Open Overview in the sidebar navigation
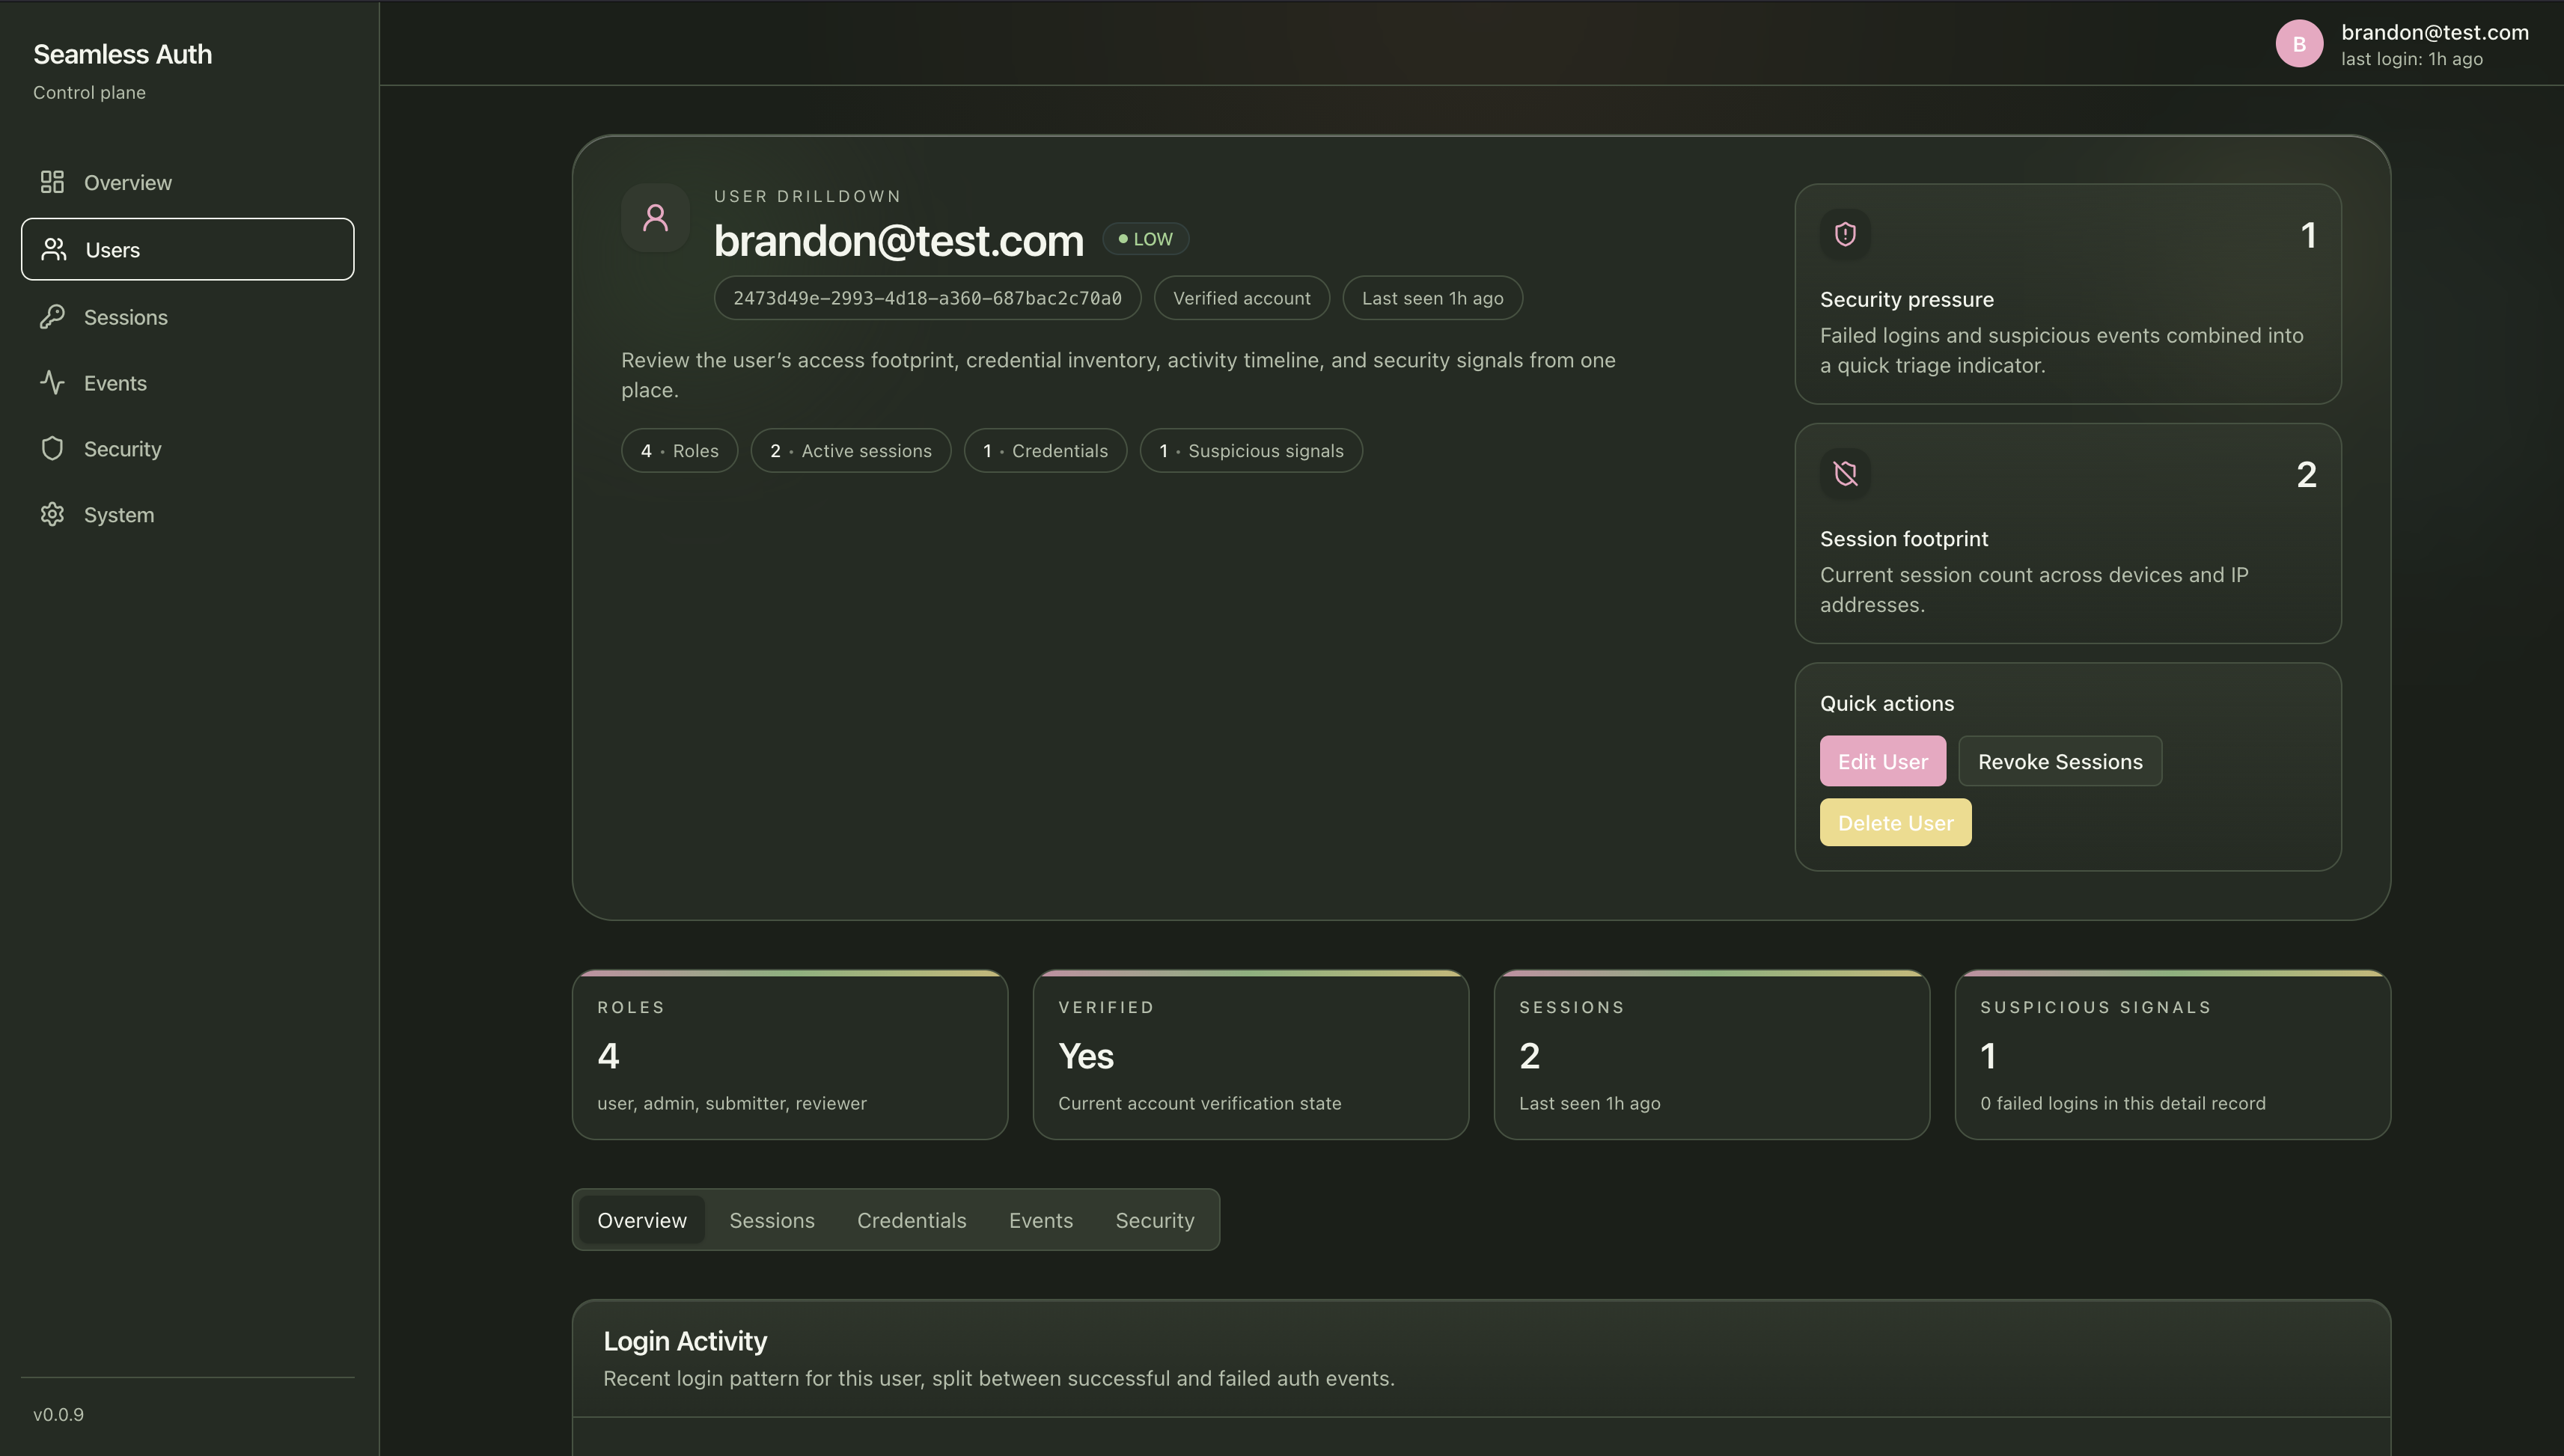 187,182
